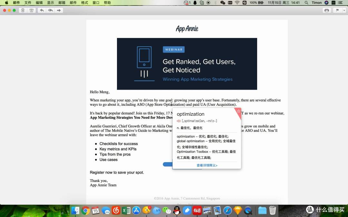Viewport: 348px width, 217px height.
Task: Click the WeChat menu bar icon
Action: click(223, 3)
